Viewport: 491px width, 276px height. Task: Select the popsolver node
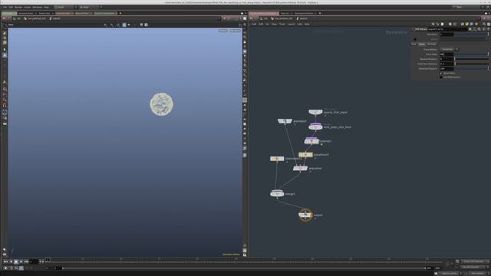[x=300, y=169]
